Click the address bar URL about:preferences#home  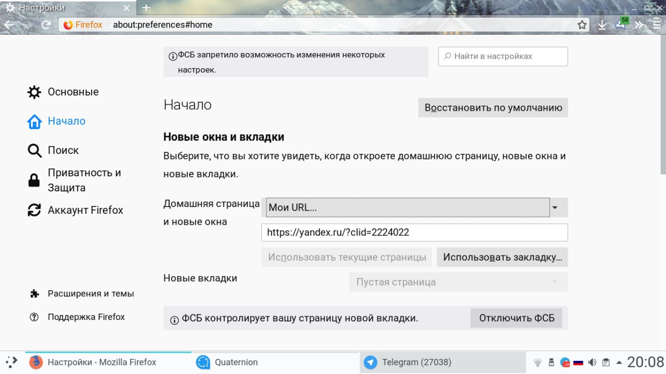(163, 24)
